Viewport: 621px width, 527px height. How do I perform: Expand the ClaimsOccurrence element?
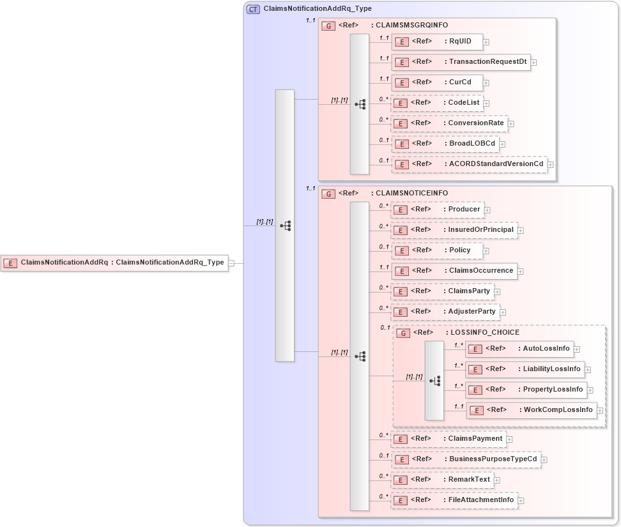tap(520, 271)
